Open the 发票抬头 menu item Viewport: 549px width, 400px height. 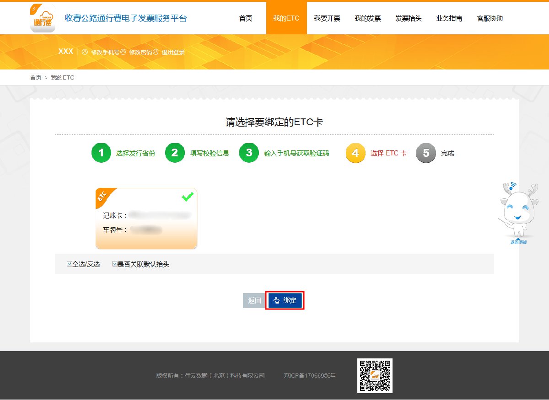point(409,18)
